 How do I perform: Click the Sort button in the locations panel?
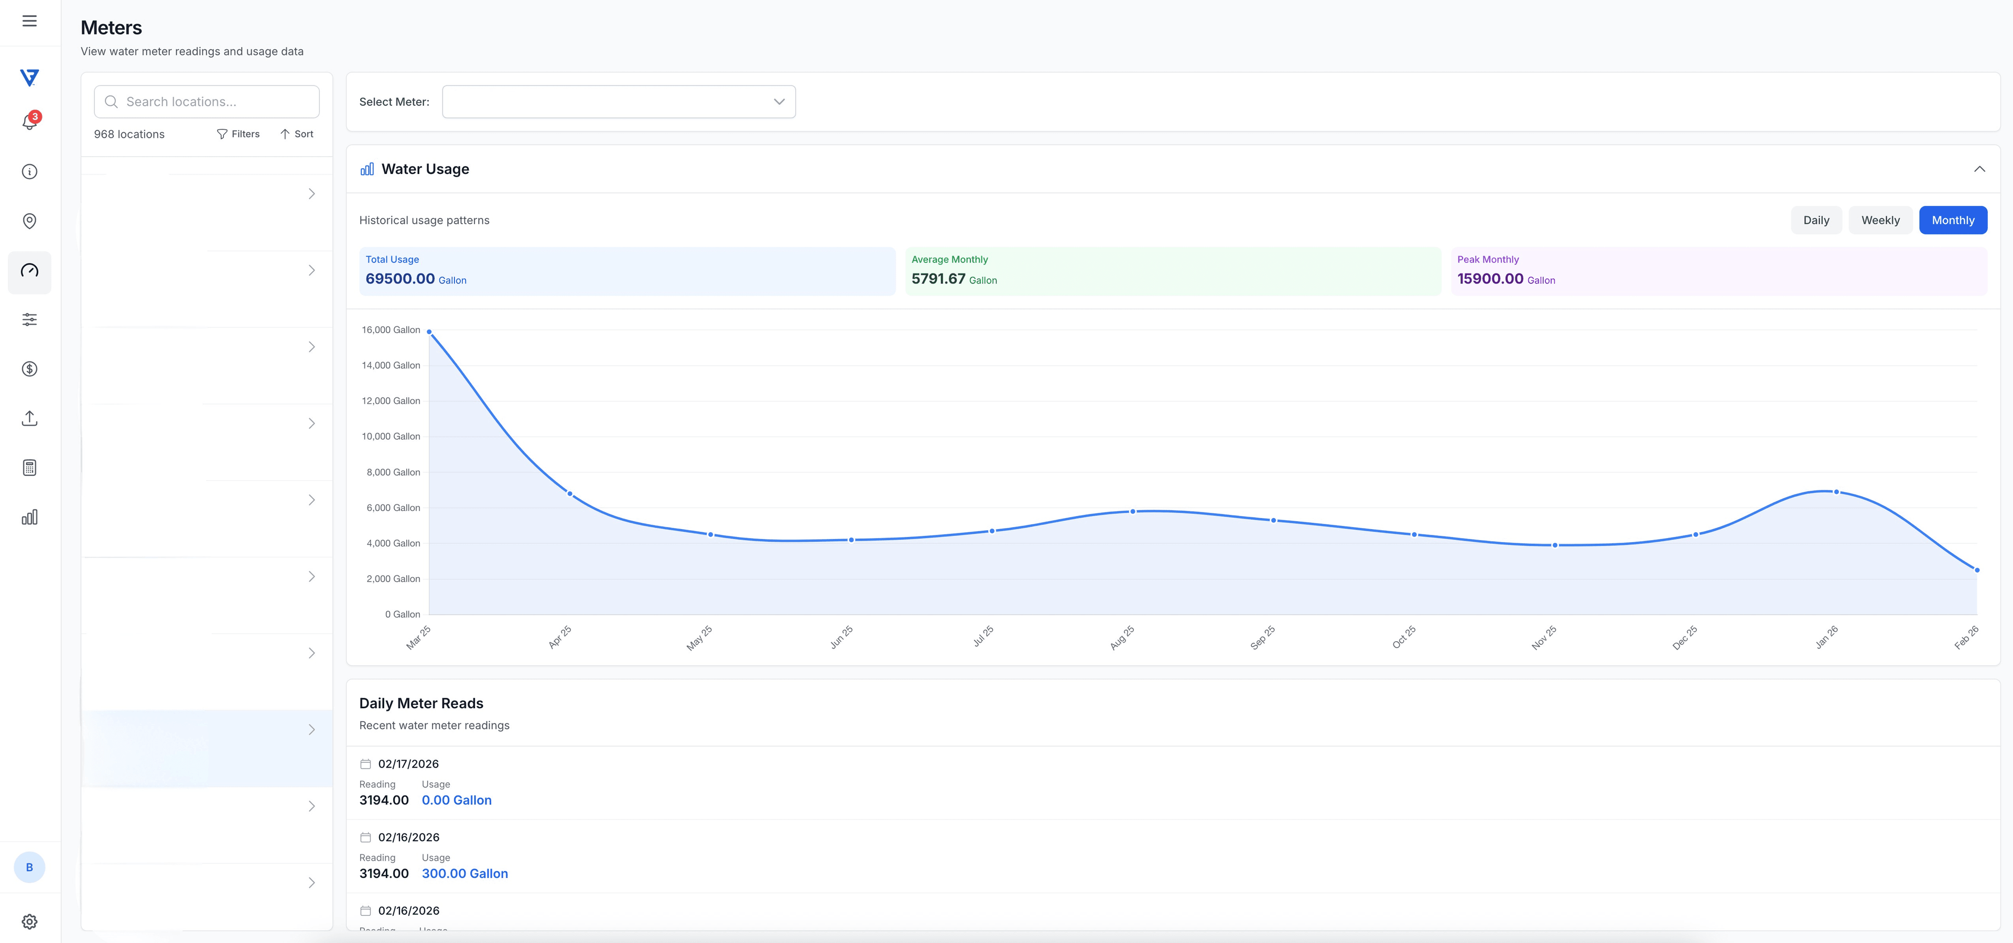297,134
